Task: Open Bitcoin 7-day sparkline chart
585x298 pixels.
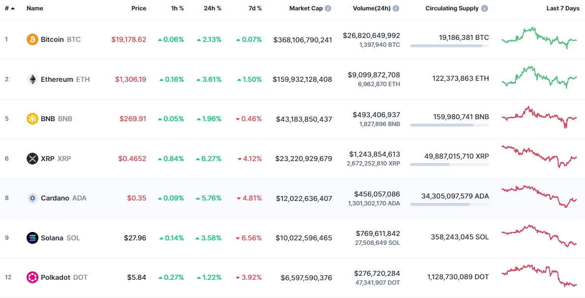Action: coord(539,37)
